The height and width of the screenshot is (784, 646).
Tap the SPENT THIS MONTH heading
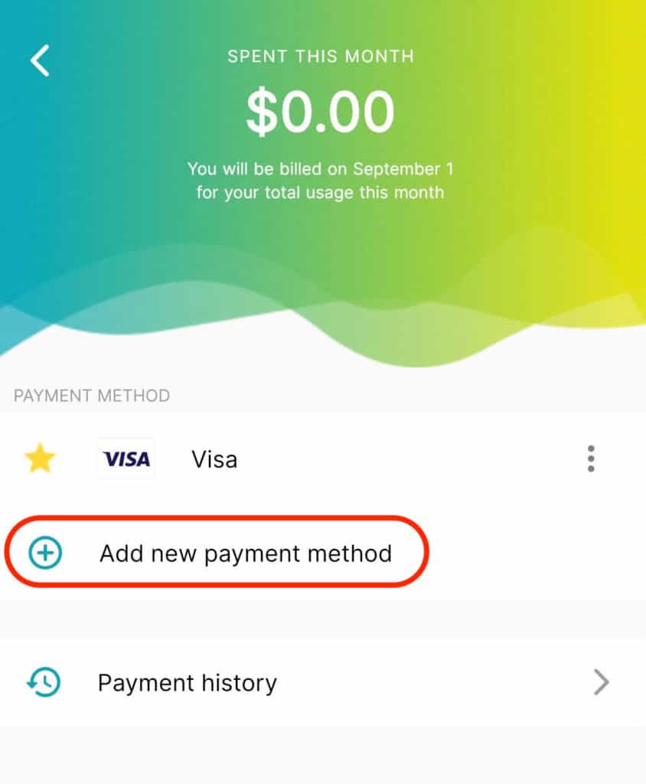click(321, 56)
